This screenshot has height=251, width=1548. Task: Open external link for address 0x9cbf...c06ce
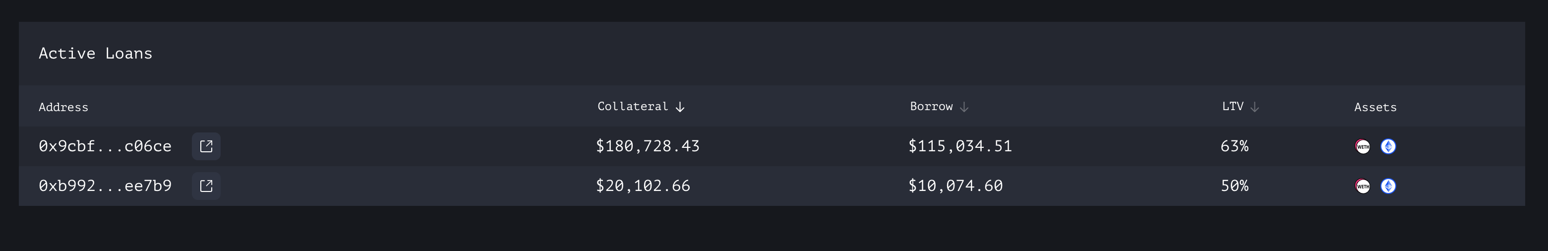tap(206, 146)
